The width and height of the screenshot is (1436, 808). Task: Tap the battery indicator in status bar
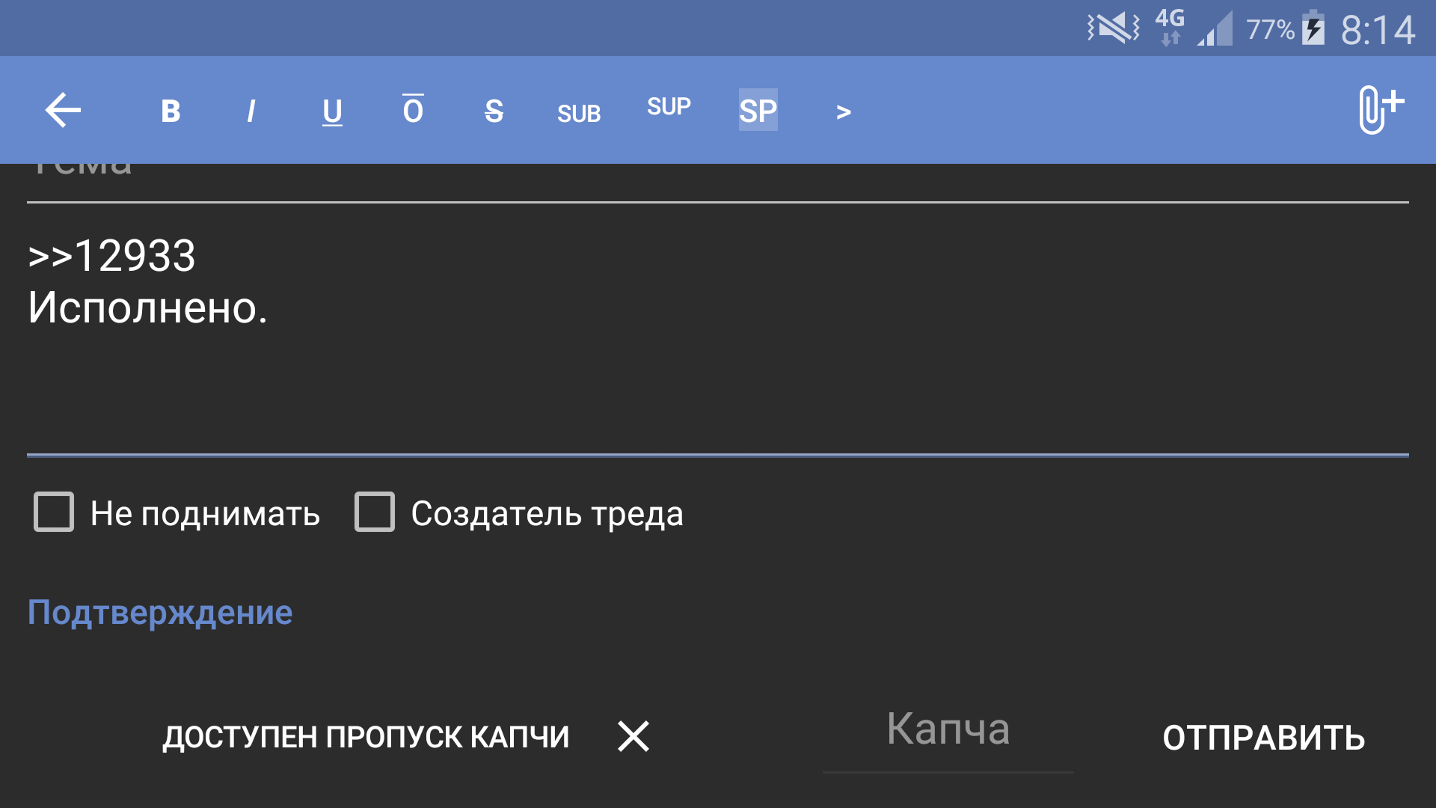pos(1313,30)
